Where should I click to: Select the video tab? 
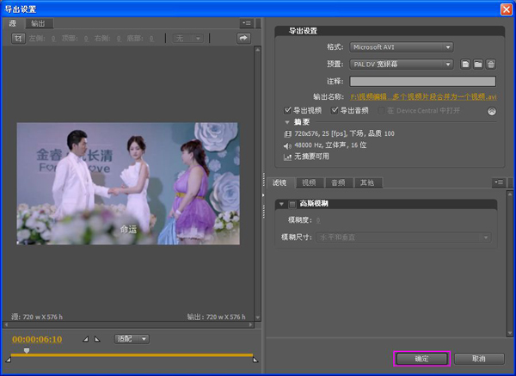tap(309, 182)
